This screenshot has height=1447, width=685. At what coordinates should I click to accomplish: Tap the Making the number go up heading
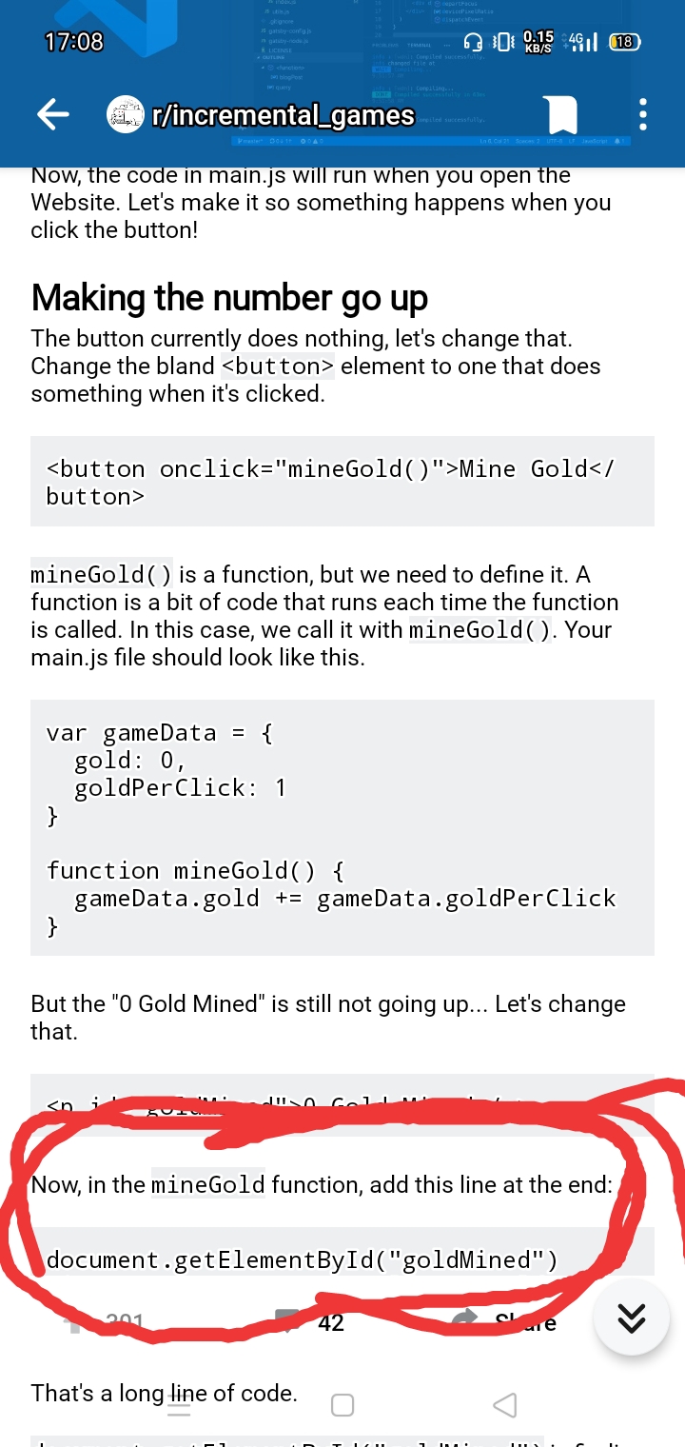pyautogui.click(x=229, y=298)
